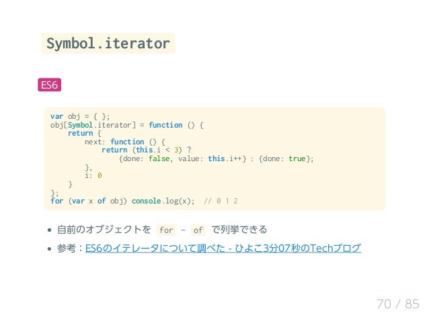429x321 pixels.
Task: Click the slide counter 70 / 85
Action: (398, 304)
